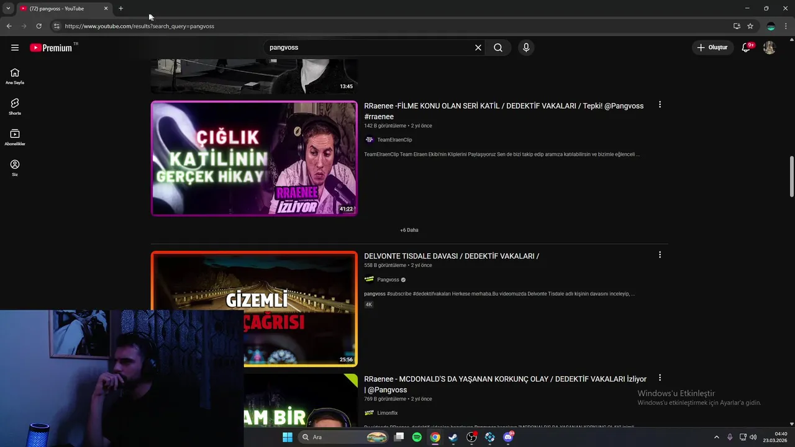Open Shorts from the sidebar
This screenshot has height=447, width=795.
(x=15, y=107)
